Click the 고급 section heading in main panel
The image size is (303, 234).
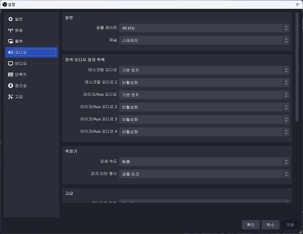69,193
